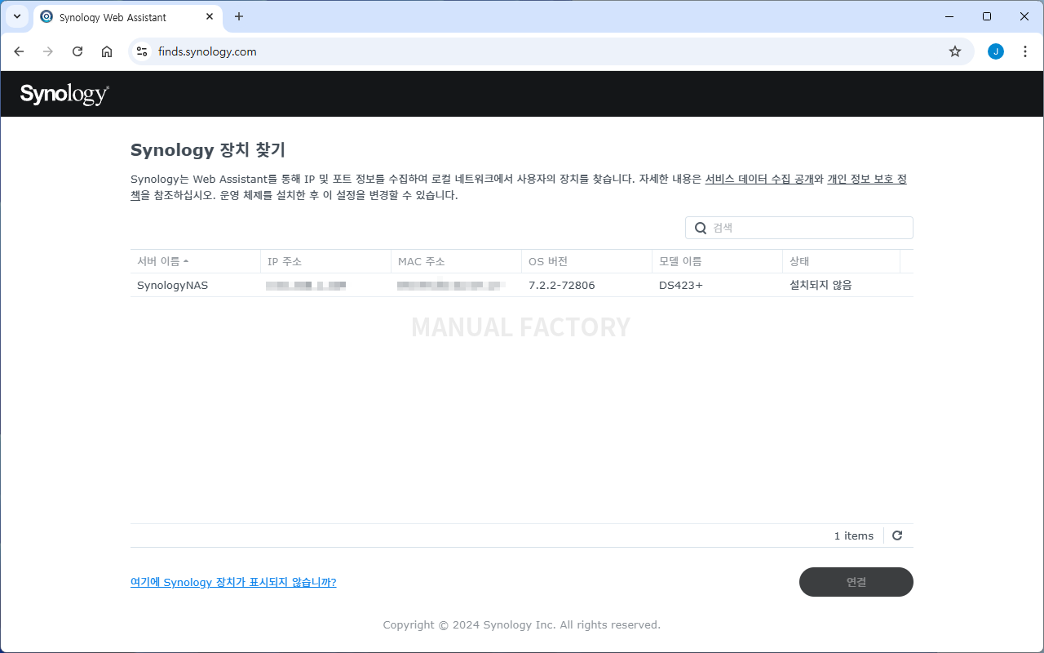Click the browser forward arrow
Image resolution: width=1044 pixels, height=653 pixels.
(48, 51)
